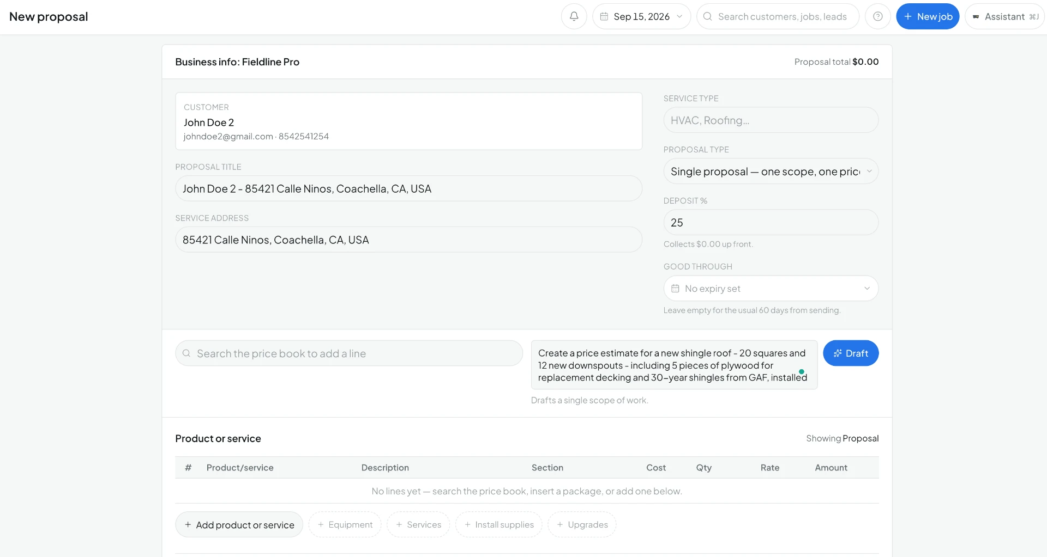Click the plus icon on Services chip
The image size is (1047, 557).
point(399,524)
